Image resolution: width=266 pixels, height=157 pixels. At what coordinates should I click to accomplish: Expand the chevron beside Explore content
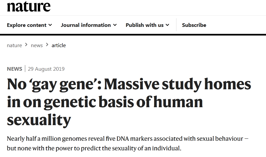point(50,25)
